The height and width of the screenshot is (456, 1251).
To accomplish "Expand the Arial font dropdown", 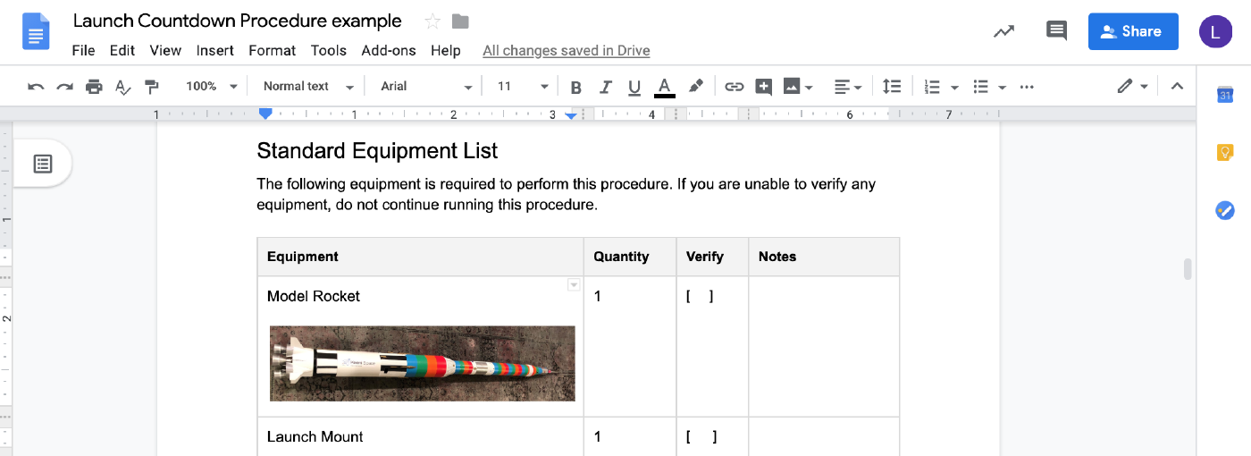I will pyautogui.click(x=425, y=87).
